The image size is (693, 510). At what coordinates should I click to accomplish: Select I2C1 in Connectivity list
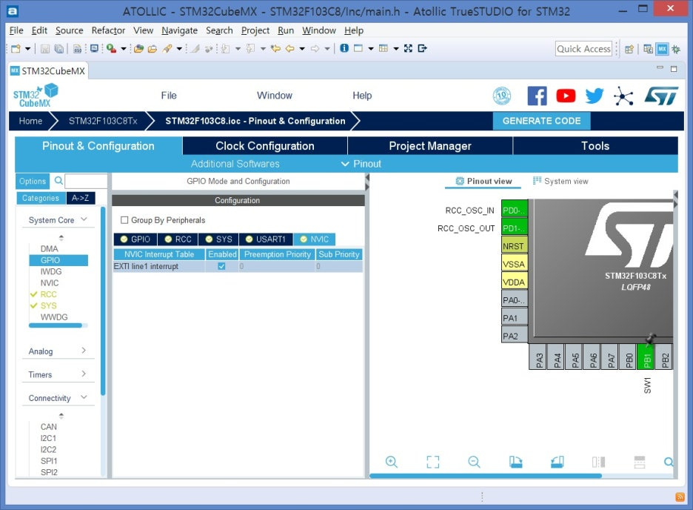(x=48, y=438)
